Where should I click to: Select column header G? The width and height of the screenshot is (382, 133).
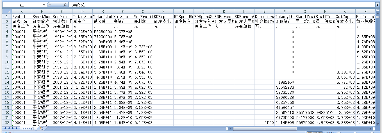tap(143, 12)
